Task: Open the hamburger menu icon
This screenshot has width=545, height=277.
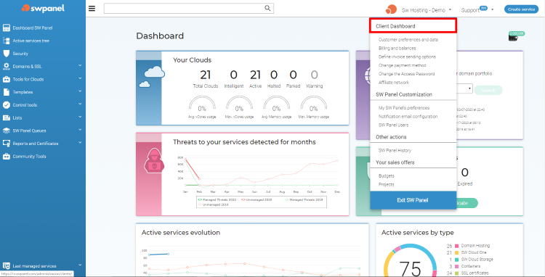Action: pyautogui.click(x=92, y=9)
